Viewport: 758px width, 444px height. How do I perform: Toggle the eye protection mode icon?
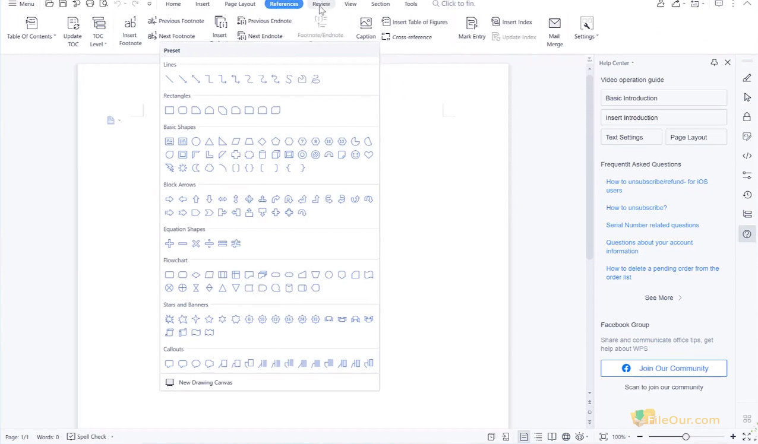[x=579, y=437]
